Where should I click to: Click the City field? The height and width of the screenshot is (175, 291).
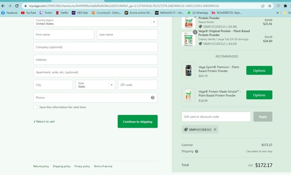[x=53, y=85]
